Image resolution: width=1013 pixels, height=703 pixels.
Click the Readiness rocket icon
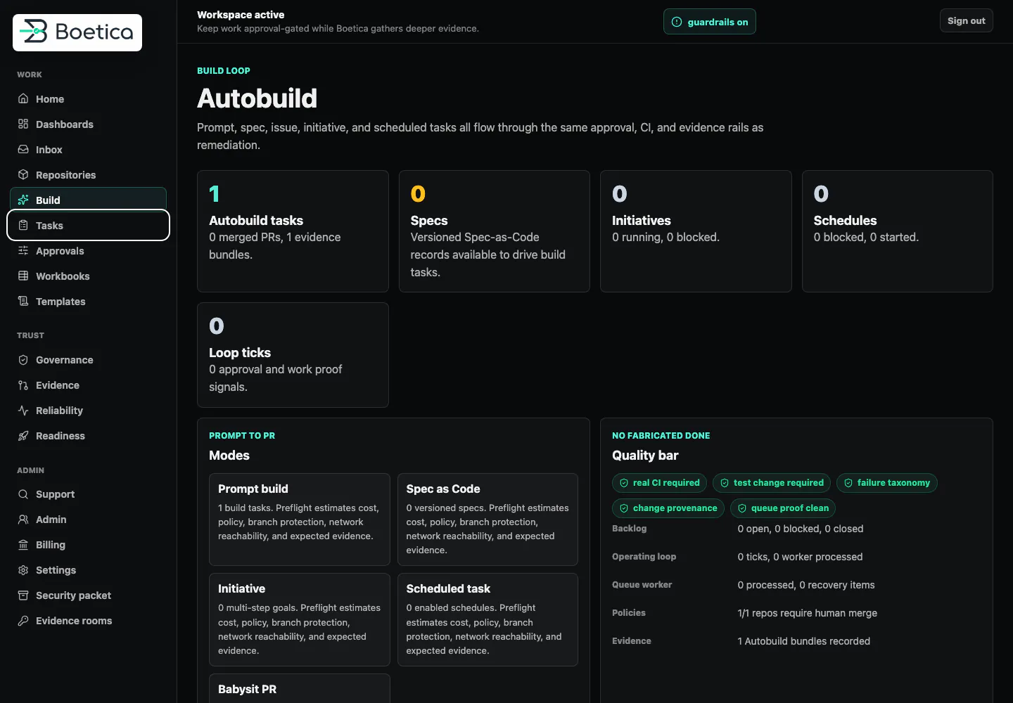click(23, 436)
